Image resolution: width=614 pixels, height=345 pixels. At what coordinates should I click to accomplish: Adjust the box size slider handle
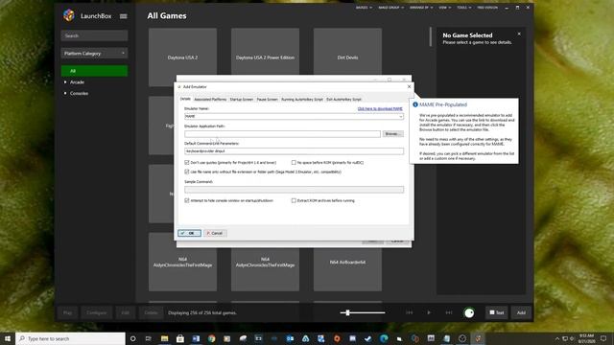point(347,312)
